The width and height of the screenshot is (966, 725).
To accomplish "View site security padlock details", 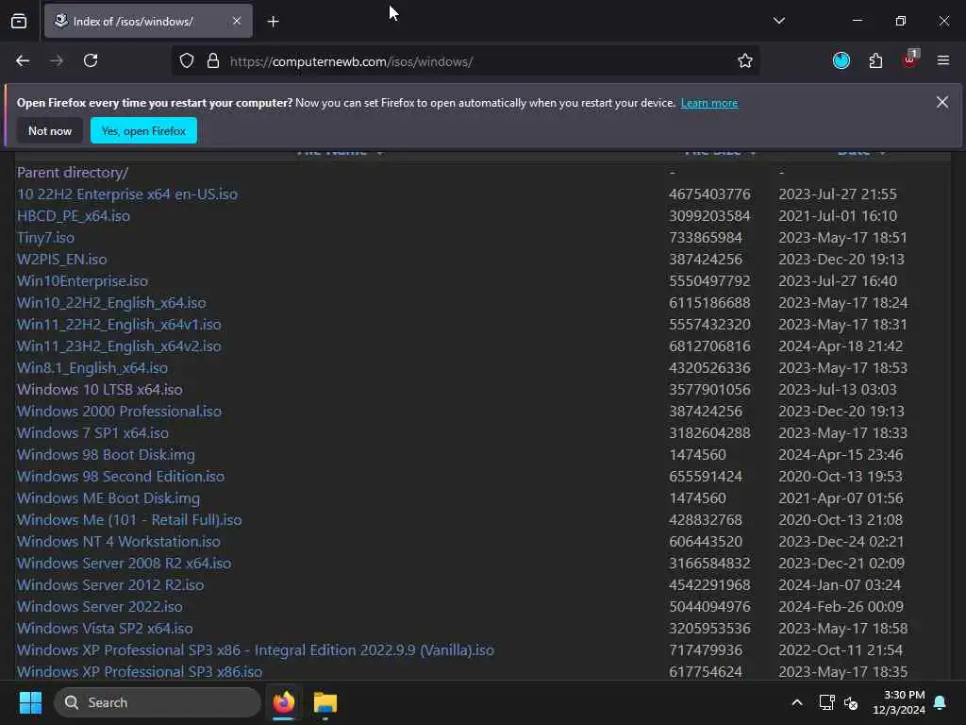I will (213, 61).
